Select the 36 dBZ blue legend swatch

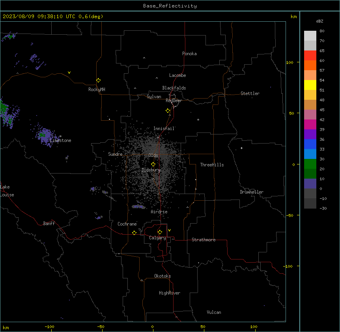(310, 144)
